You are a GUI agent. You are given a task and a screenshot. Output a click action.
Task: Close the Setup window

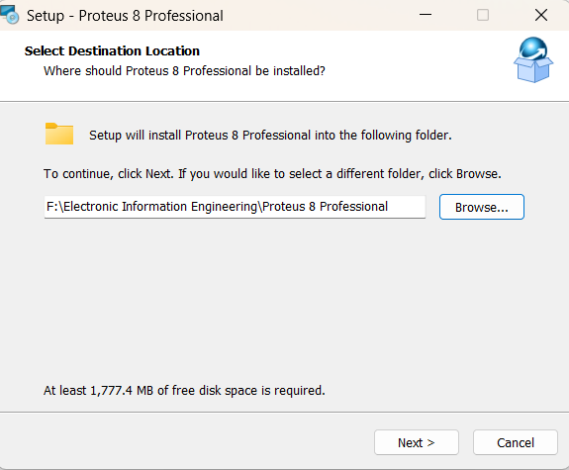tap(541, 15)
